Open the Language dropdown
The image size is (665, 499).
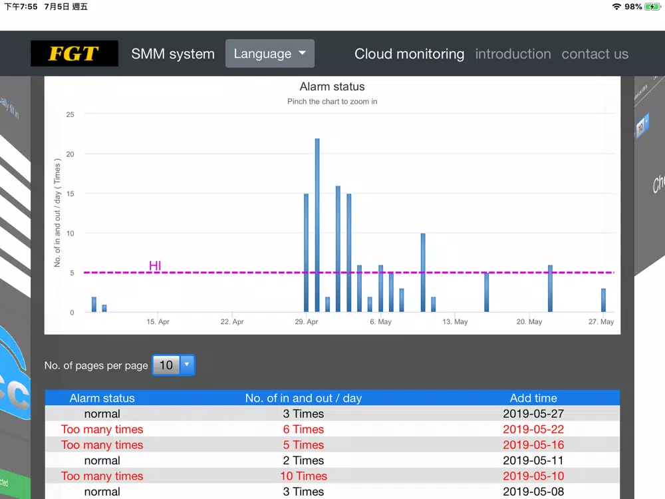(x=270, y=53)
